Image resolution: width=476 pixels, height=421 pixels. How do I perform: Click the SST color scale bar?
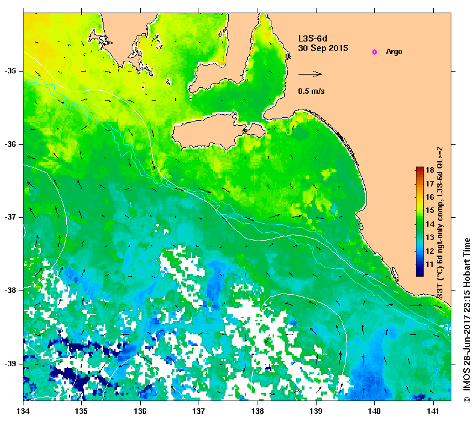[x=419, y=221]
